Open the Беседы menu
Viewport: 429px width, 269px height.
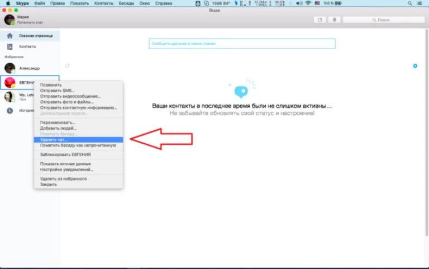tap(126, 3)
